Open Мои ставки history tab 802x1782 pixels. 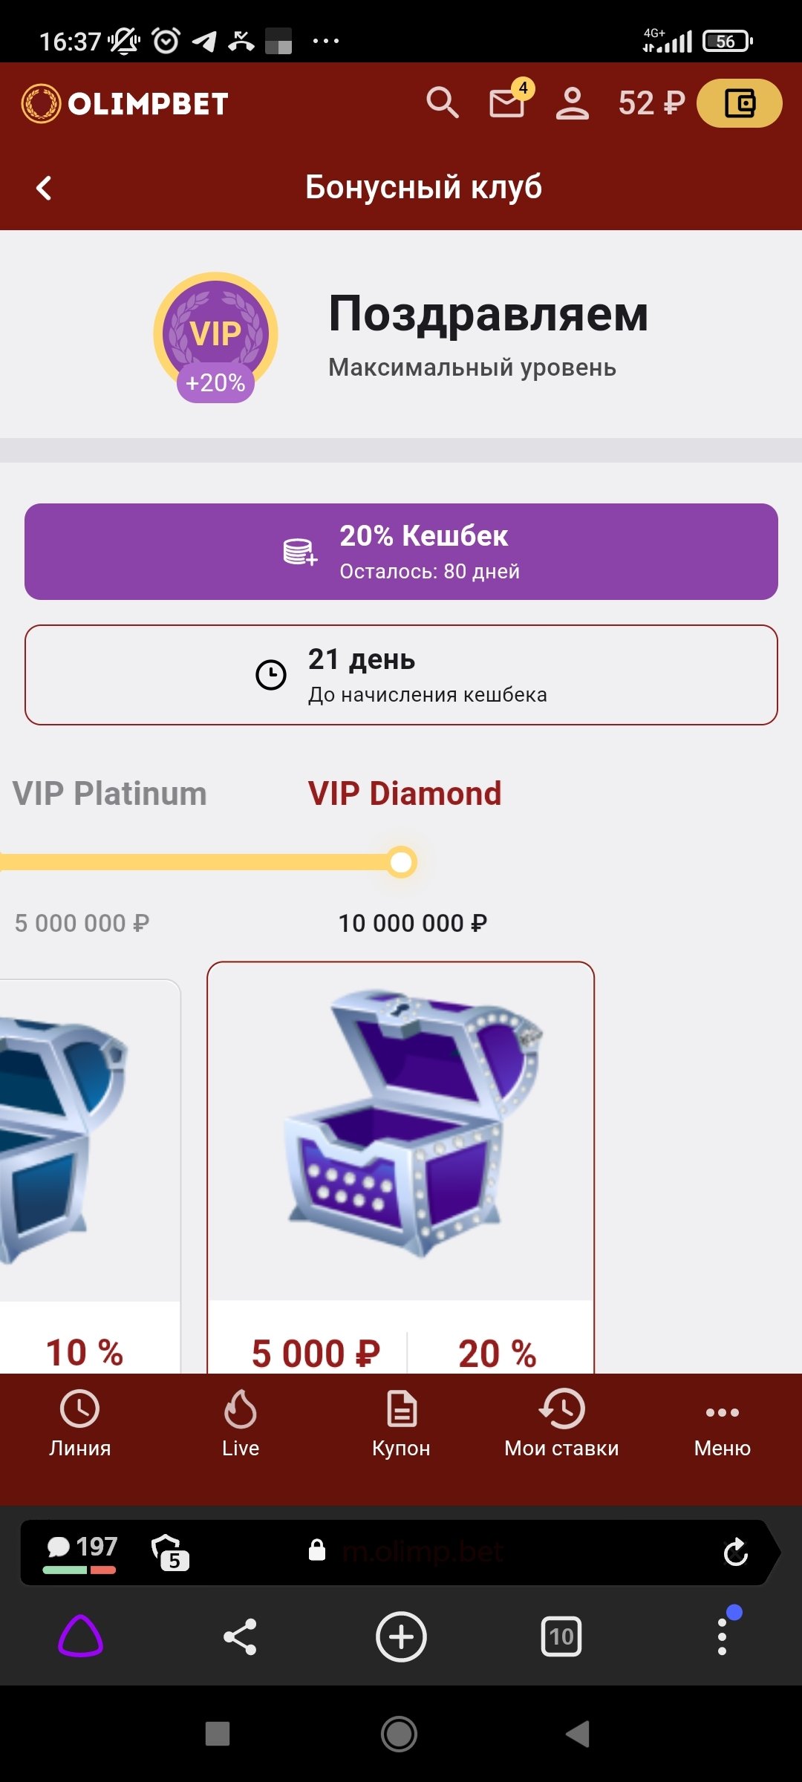point(561,1423)
